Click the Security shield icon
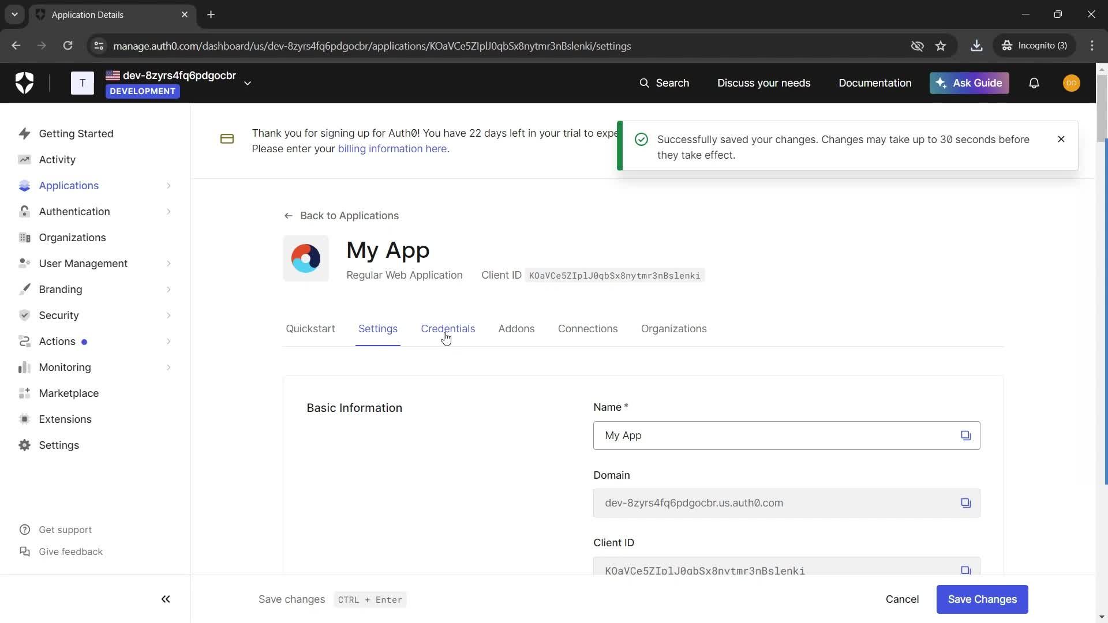1108x623 pixels. [x=24, y=315]
